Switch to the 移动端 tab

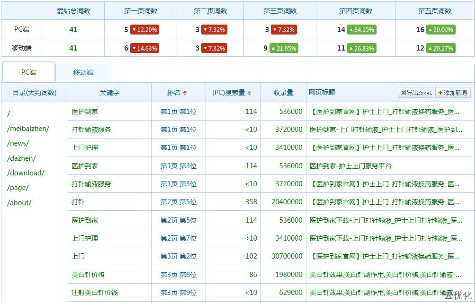[83, 72]
